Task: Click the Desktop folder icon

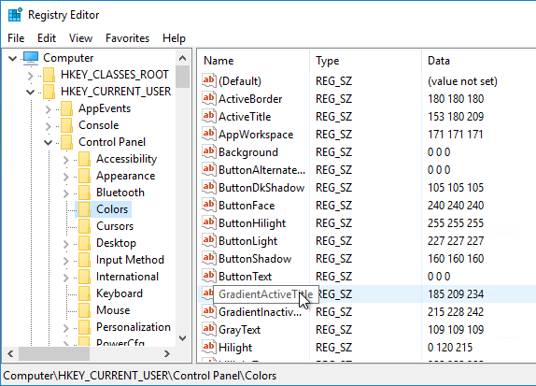Action: pos(84,243)
